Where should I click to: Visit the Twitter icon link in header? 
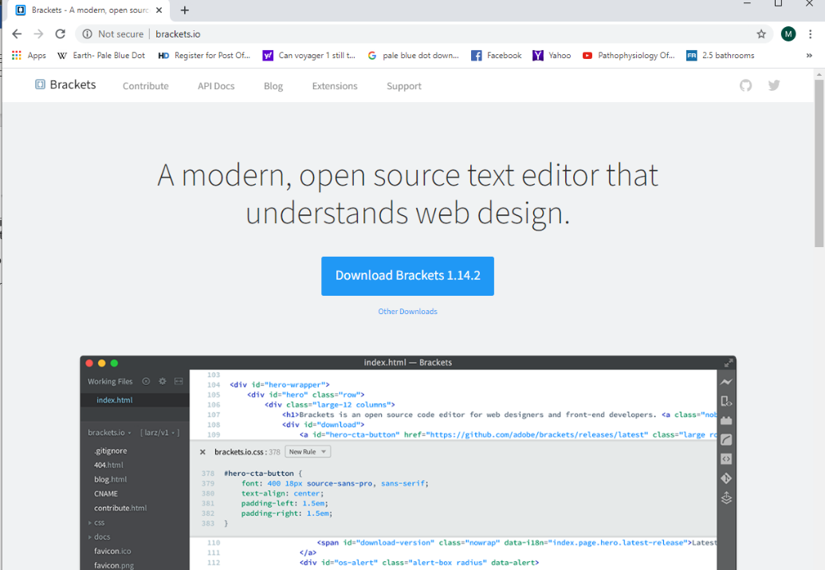tap(774, 85)
